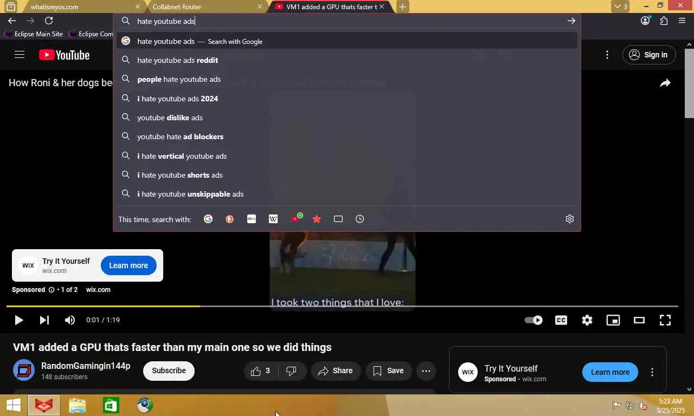Open the browser hamburger application menu
The width and height of the screenshot is (694, 416).
click(682, 21)
